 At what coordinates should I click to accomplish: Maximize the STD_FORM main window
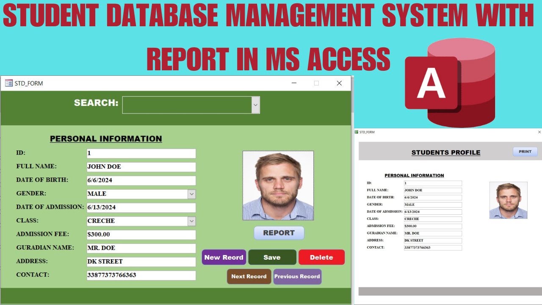click(x=316, y=83)
